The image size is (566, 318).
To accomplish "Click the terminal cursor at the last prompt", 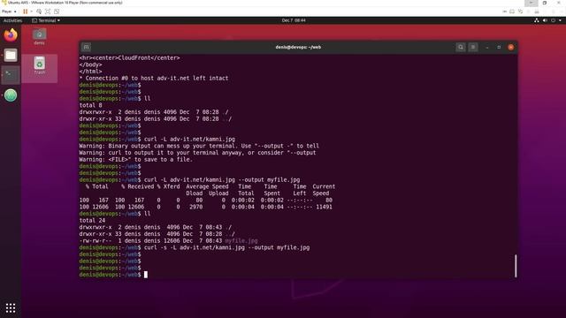I will click(145, 275).
